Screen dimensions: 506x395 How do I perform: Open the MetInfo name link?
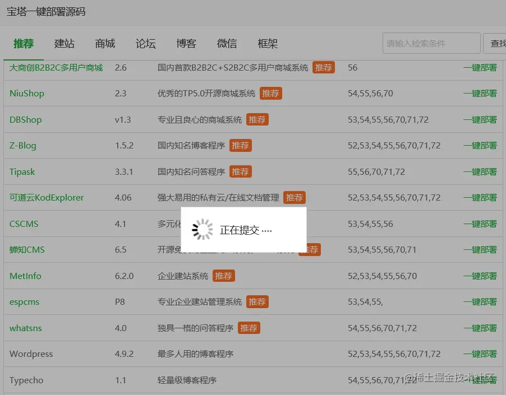(25, 276)
